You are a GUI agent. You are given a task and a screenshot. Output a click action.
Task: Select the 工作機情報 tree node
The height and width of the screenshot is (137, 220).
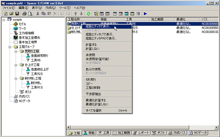pos(26,33)
